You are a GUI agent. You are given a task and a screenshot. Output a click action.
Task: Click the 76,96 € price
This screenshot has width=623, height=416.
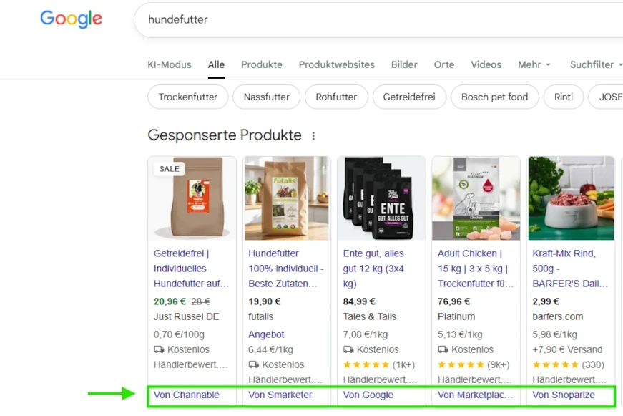click(453, 301)
